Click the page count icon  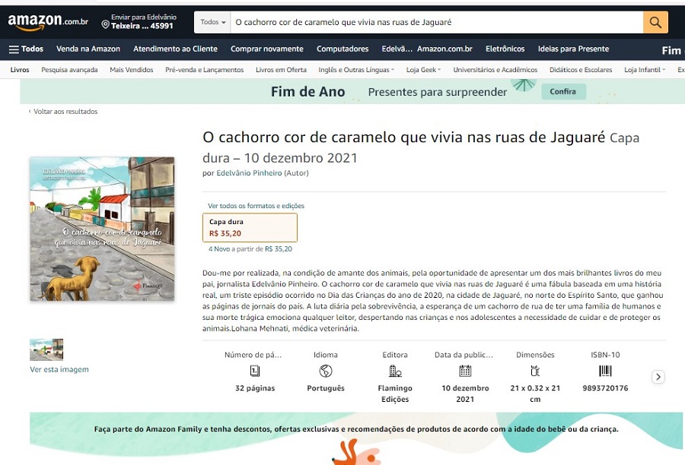[255, 371]
